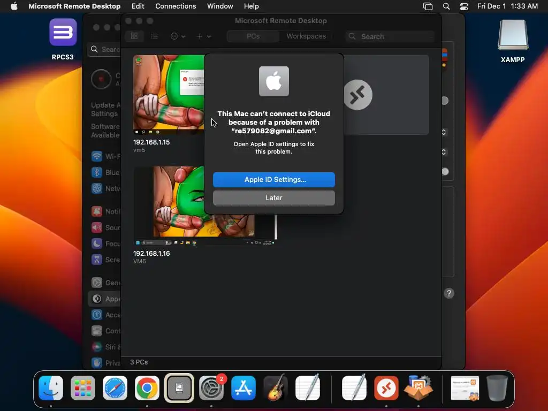548x411 pixels.
Task: Select Control Center in System Settings sidebar
Action: tap(105, 331)
